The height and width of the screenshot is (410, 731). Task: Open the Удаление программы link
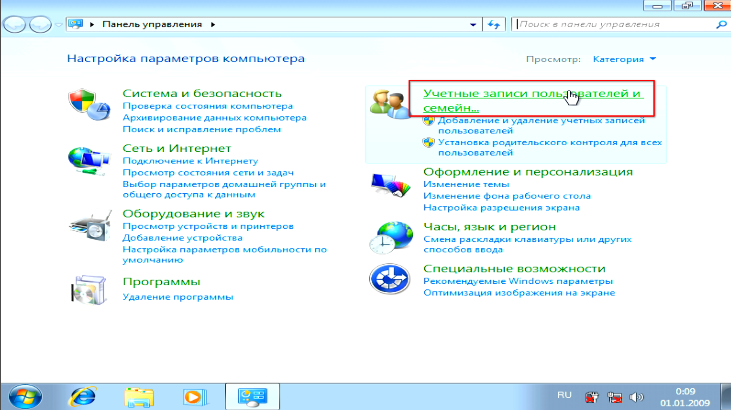coord(178,297)
